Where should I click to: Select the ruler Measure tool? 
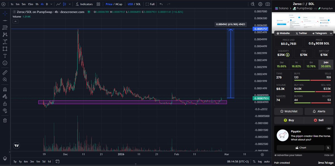[5, 72]
